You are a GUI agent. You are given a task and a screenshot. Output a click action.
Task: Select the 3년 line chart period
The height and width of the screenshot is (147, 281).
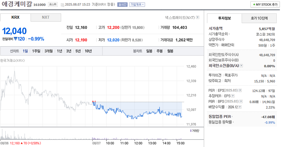tap(68, 51)
